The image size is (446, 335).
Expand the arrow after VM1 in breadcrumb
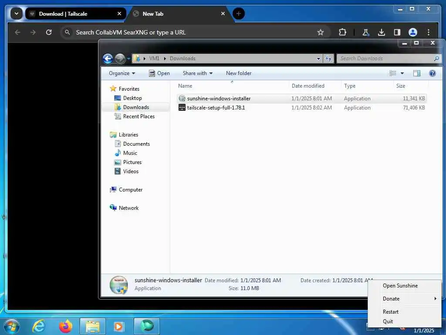(165, 58)
